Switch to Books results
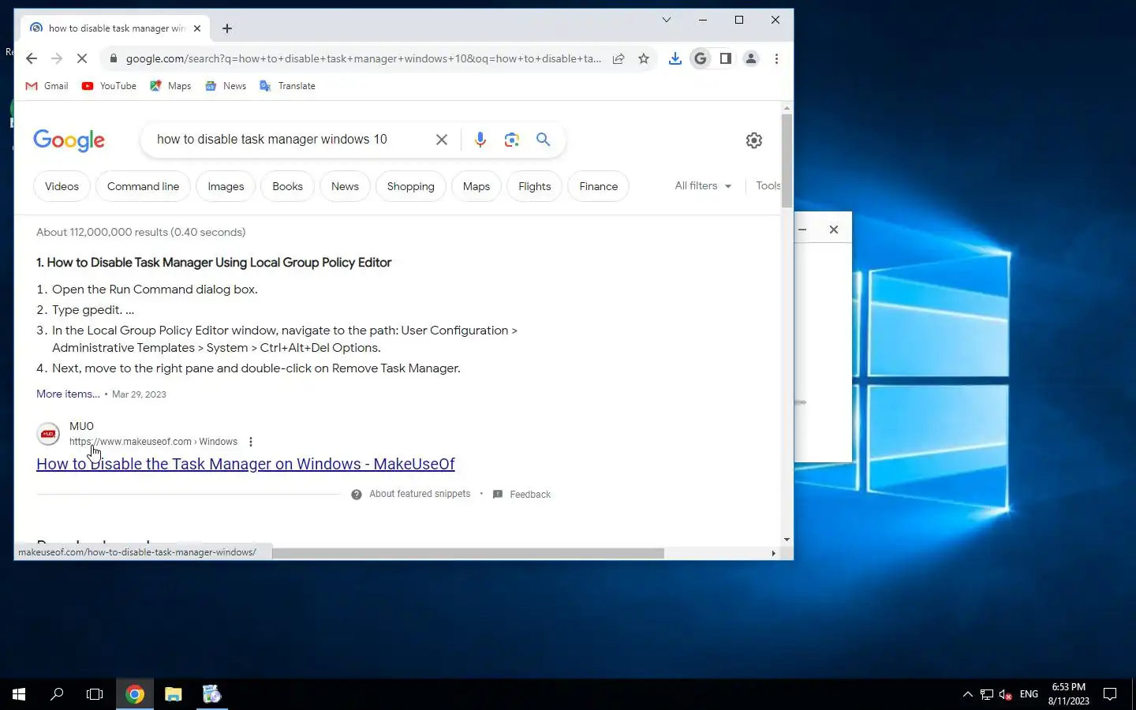 click(287, 186)
